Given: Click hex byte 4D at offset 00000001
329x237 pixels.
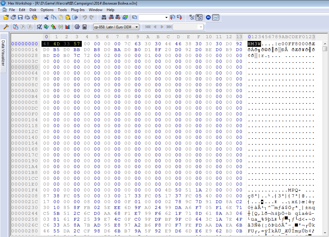Looking at the screenshot, I should pos(57,44).
